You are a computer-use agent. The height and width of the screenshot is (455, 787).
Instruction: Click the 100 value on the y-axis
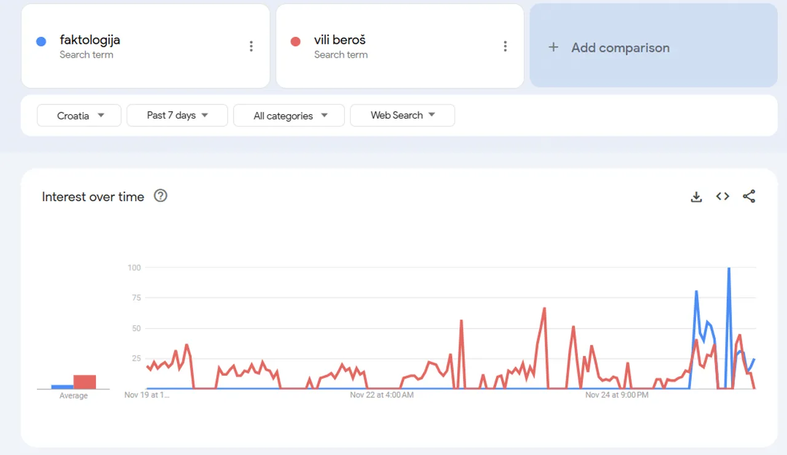click(135, 267)
